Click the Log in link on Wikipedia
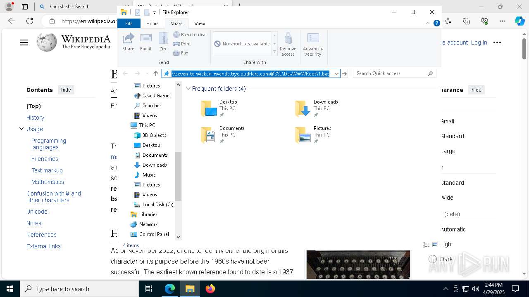 coord(479,42)
